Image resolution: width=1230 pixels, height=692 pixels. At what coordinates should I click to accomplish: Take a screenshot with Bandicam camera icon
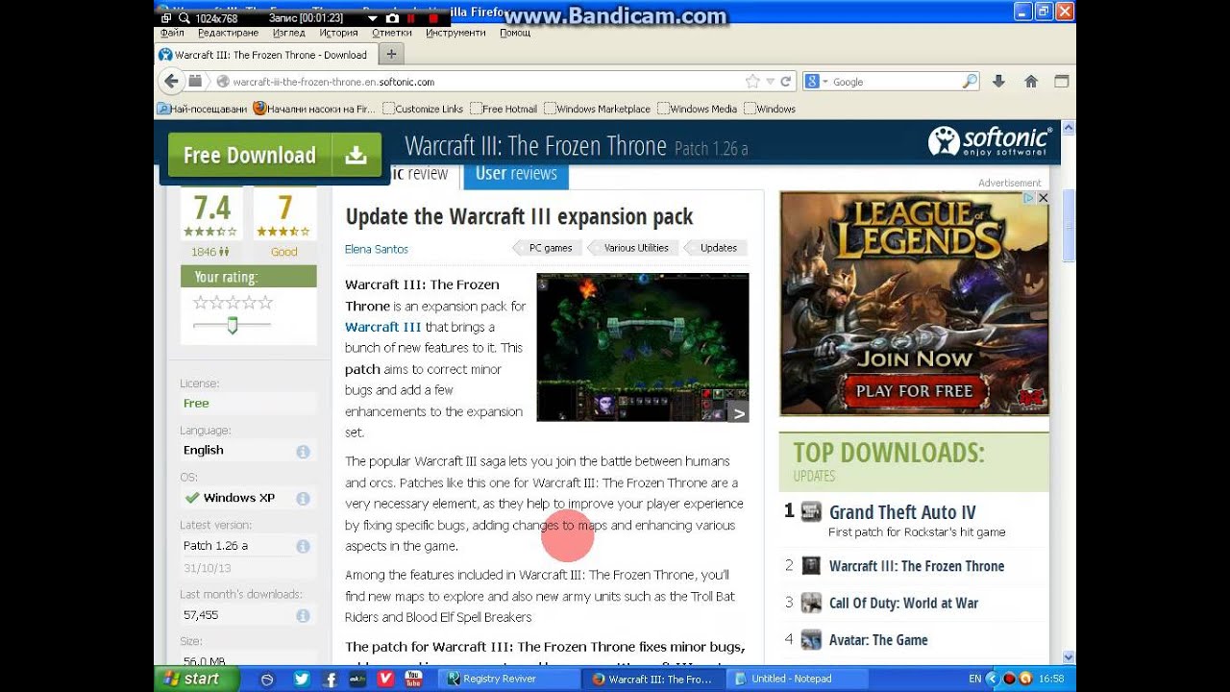pyautogui.click(x=392, y=18)
